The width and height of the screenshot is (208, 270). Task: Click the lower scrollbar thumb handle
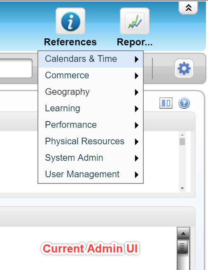(x=182, y=247)
